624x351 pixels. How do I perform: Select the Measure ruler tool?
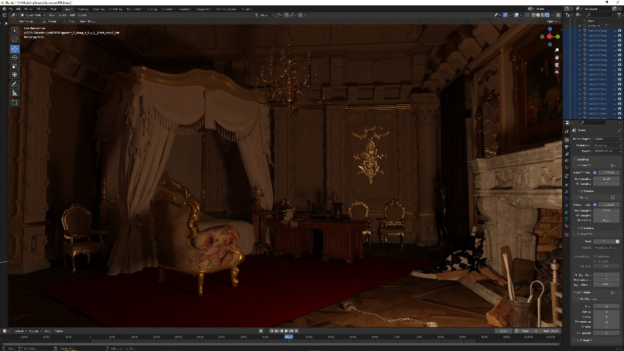(15, 93)
